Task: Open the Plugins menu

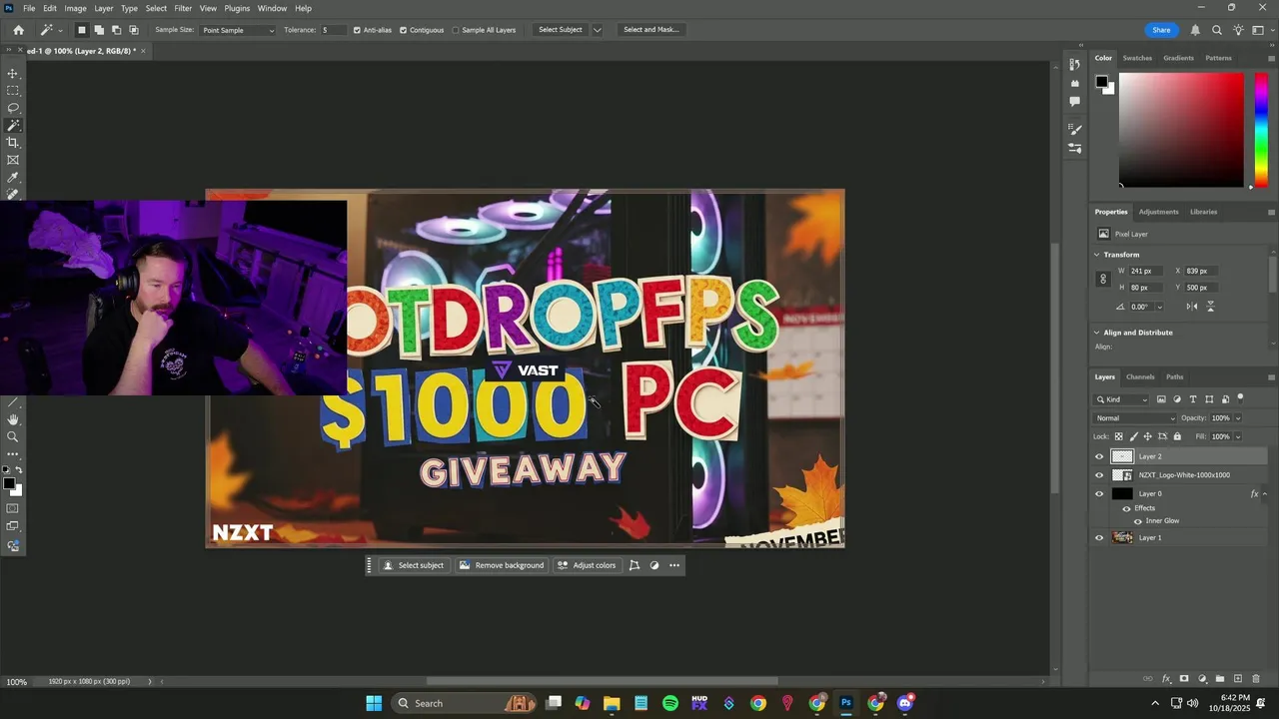Action: click(x=237, y=8)
